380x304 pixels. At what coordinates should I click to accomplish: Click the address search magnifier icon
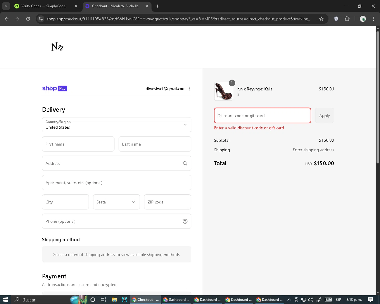185,163
